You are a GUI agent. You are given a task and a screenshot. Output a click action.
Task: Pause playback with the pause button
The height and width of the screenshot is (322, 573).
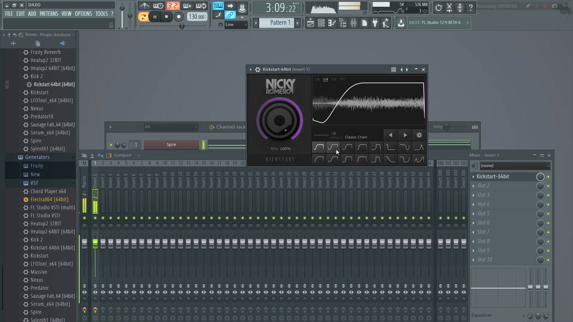pos(155,17)
